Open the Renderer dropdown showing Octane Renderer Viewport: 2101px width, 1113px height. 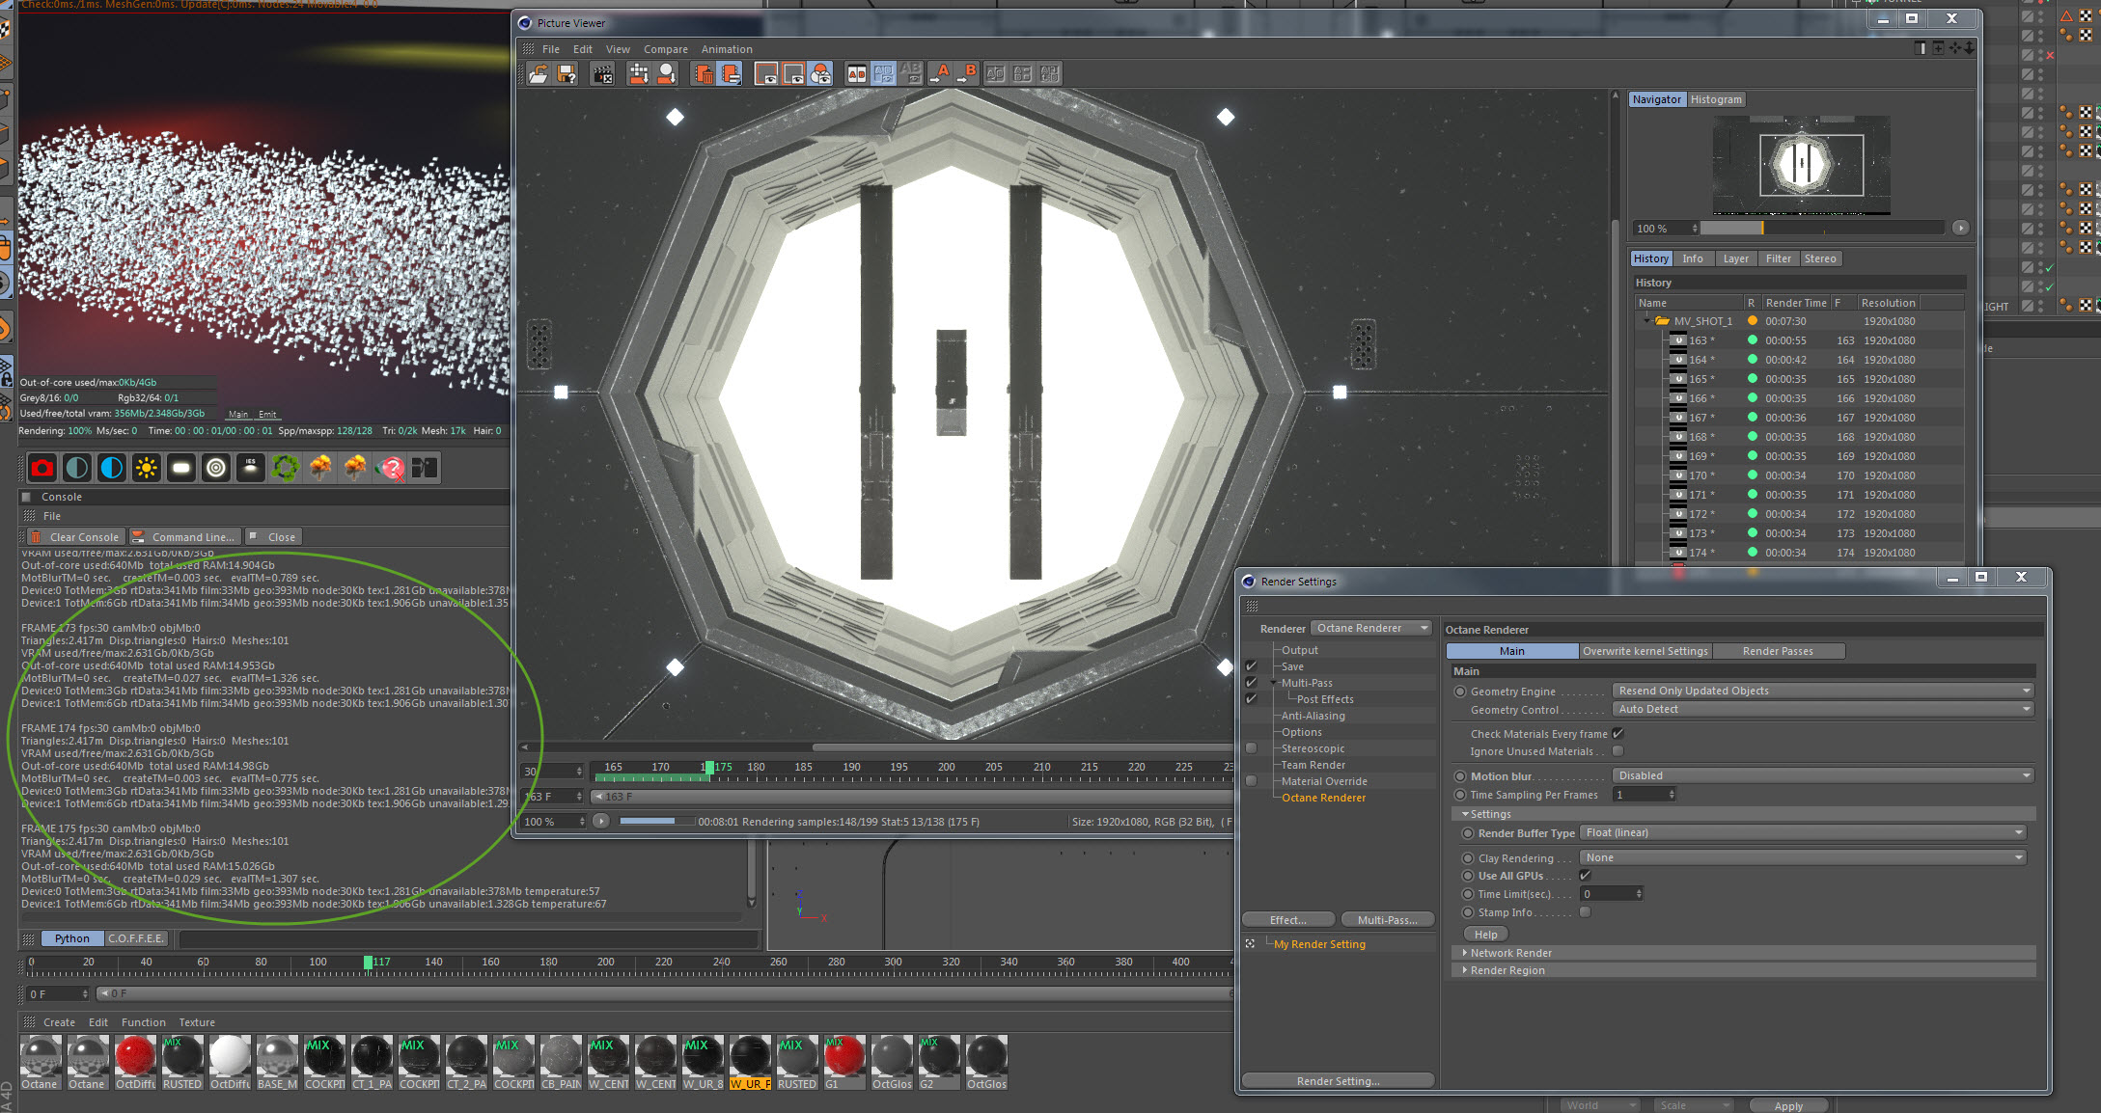(1371, 628)
